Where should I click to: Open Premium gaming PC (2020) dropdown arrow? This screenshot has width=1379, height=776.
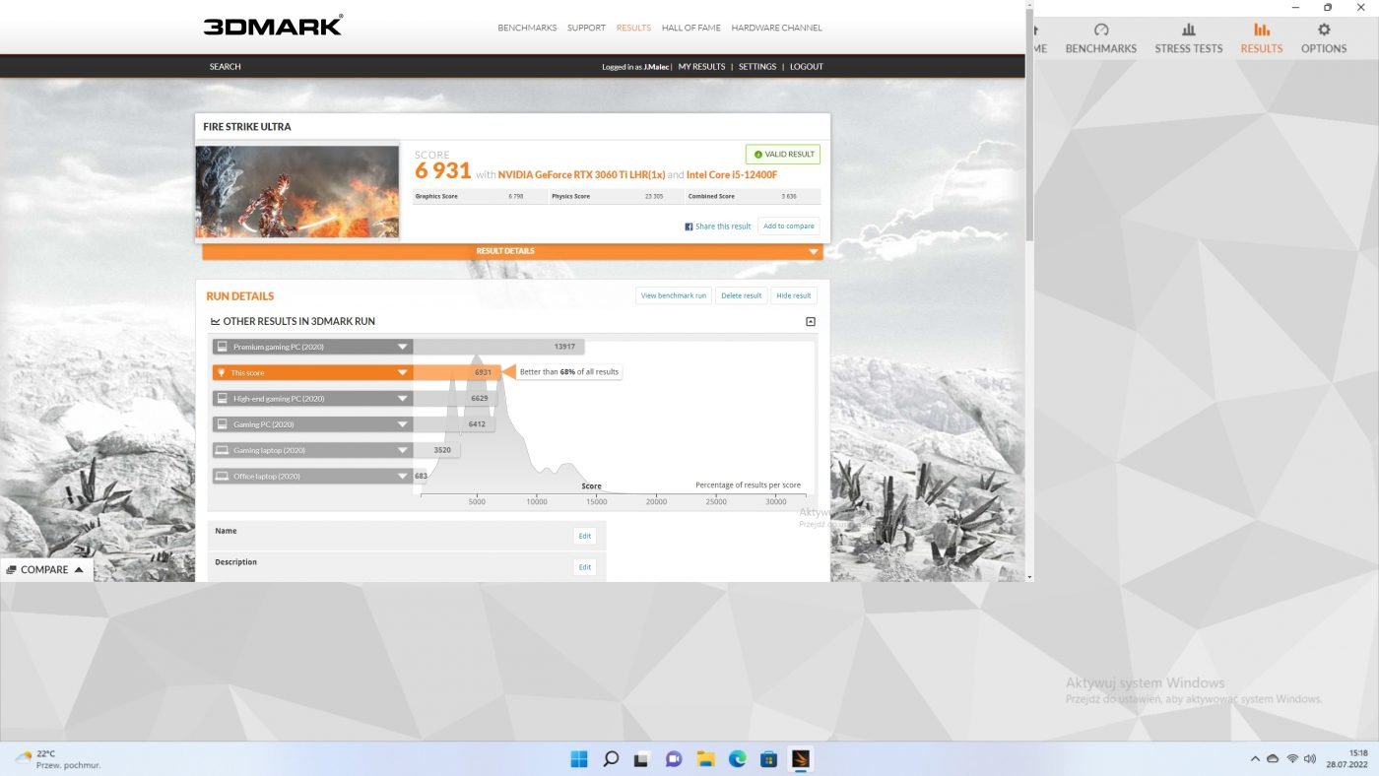click(403, 347)
